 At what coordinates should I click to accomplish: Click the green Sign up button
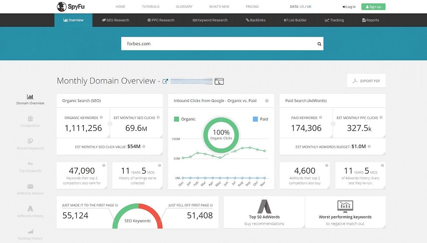click(x=373, y=7)
